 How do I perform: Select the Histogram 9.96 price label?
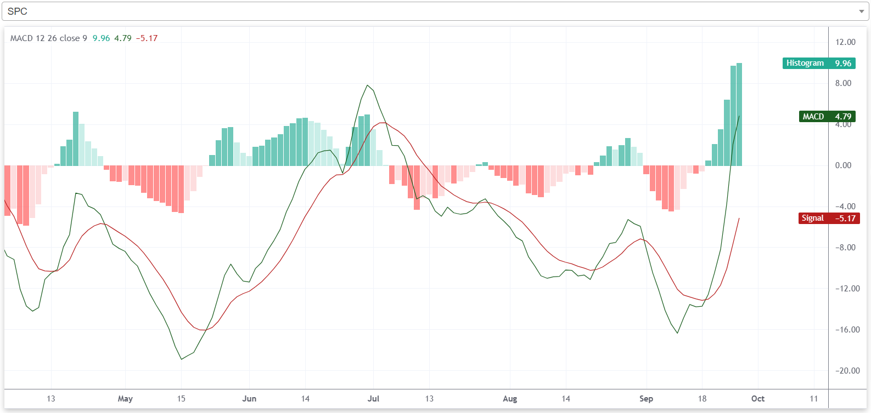point(818,64)
